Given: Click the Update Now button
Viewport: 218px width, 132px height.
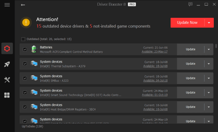Looking at the screenshot, I should point(187,23).
